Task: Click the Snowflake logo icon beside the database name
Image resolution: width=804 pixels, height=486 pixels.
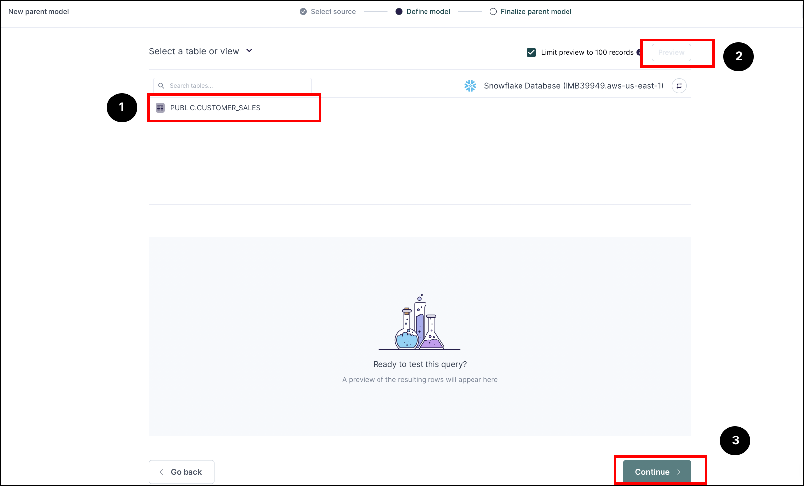Action: coord(470,85)
